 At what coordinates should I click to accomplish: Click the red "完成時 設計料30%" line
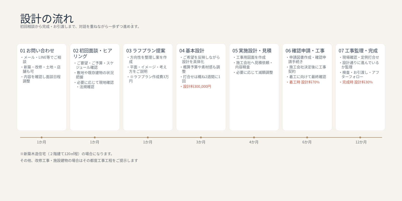click(x=357, y=82)
